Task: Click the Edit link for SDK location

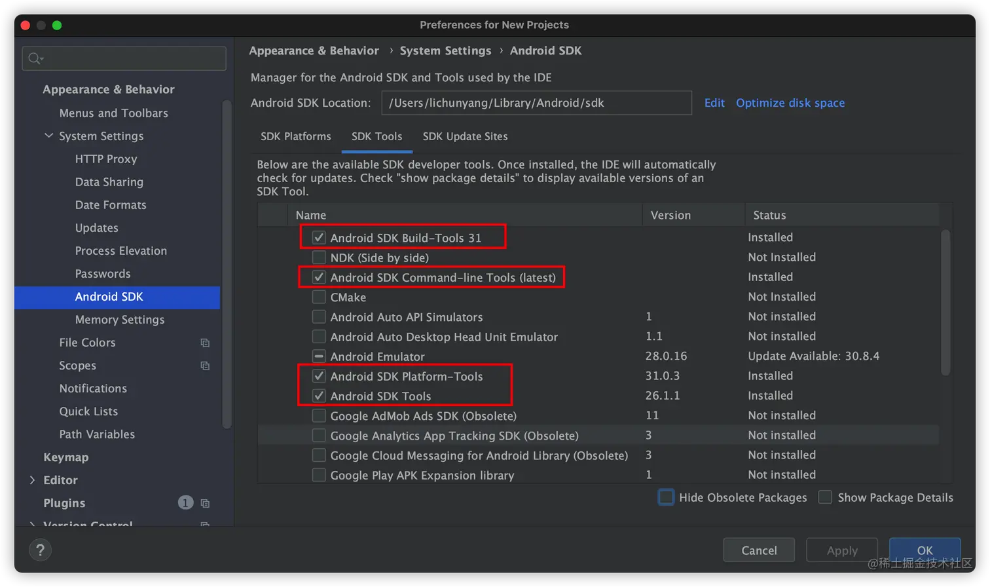Action: [x=714, y=103]
